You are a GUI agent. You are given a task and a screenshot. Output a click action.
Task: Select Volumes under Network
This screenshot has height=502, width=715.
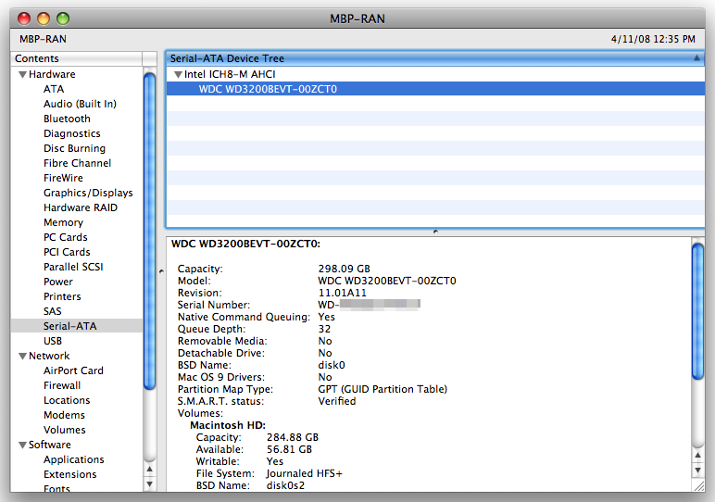[x=64, y=430]
